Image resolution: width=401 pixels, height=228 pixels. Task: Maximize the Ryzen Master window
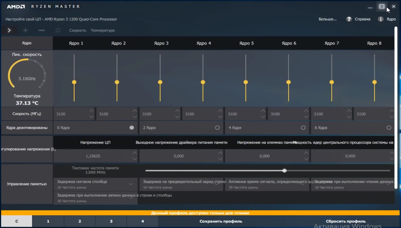pyautogui.click(x=382, y=6)
